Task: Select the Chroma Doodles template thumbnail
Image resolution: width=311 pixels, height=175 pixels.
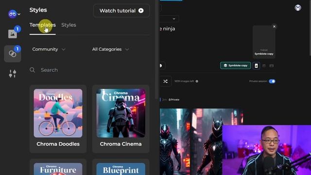Action: (x=58, y=113)
